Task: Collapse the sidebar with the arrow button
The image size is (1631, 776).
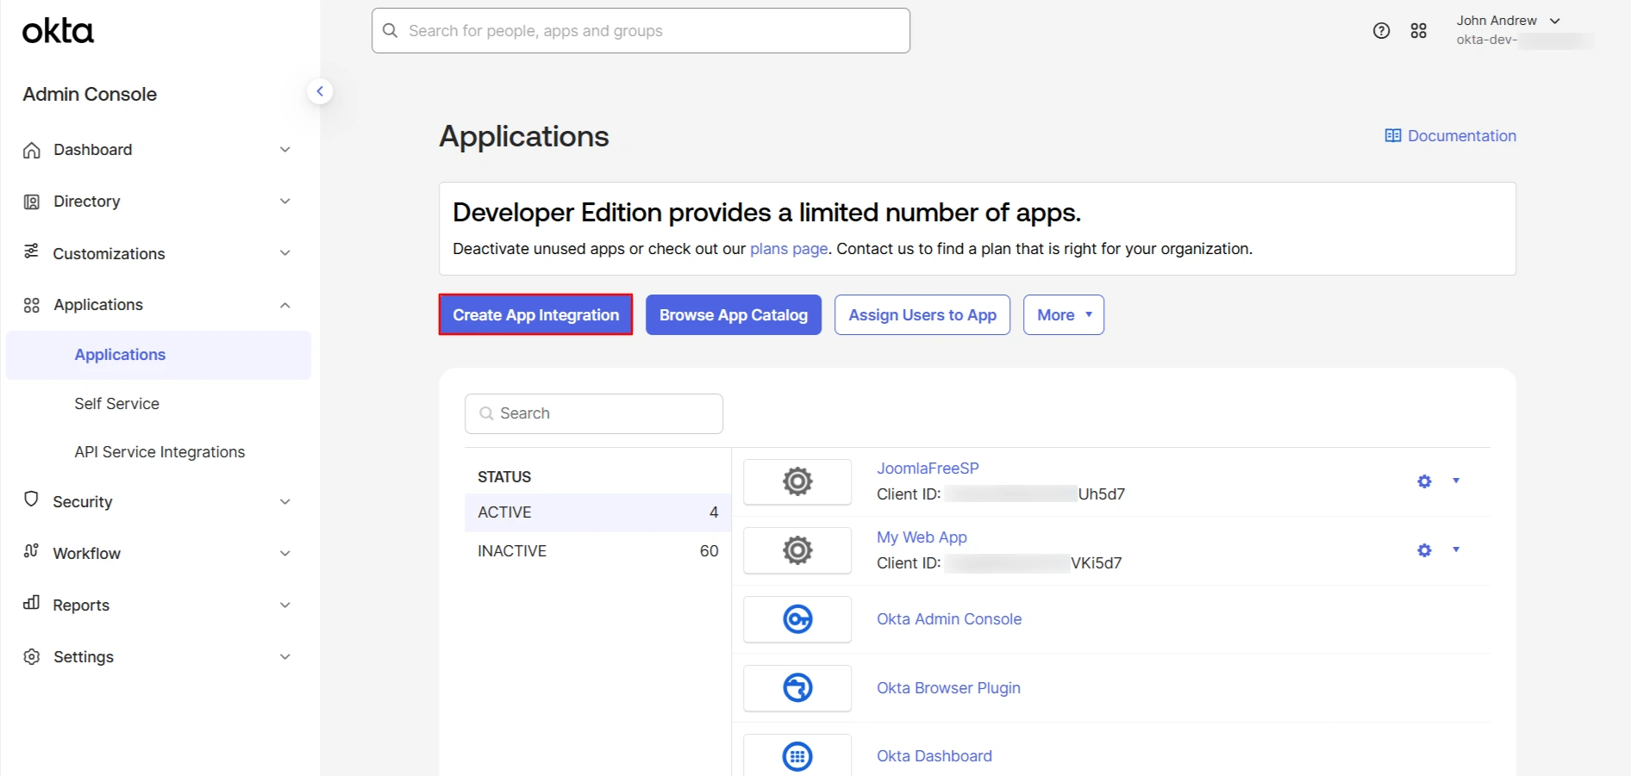Action: [x=320, y=91]
